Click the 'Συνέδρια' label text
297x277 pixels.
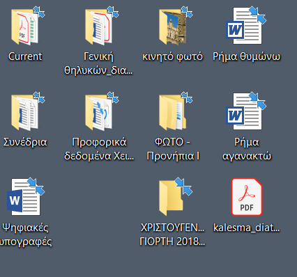[25, 142]
